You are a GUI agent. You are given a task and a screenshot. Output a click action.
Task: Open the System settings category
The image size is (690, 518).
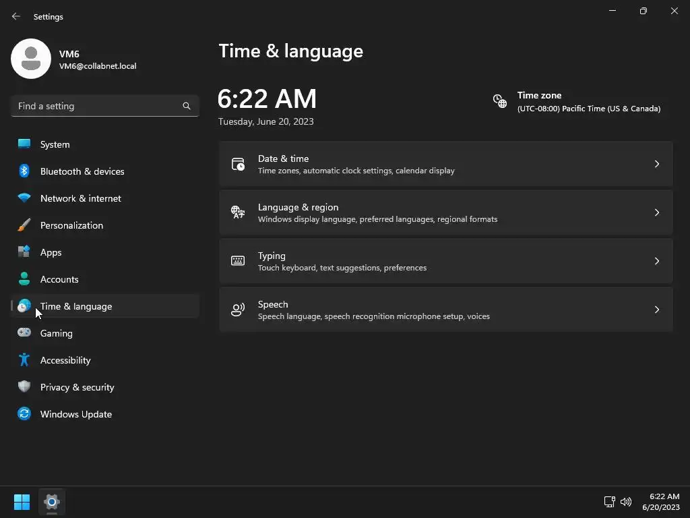point(55,144)
